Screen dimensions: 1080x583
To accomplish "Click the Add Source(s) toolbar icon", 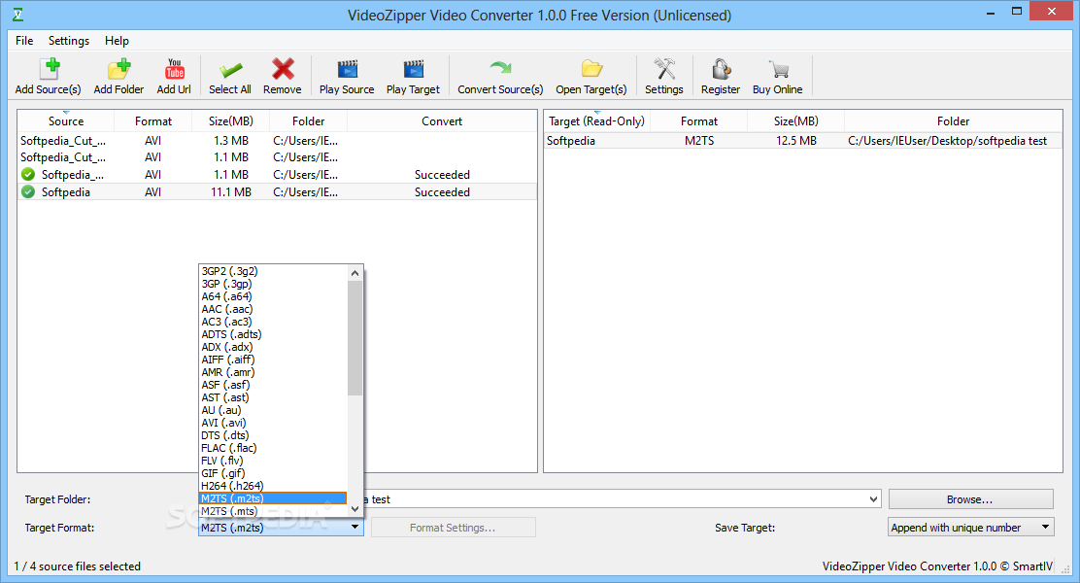I will [x=49, y=69].
